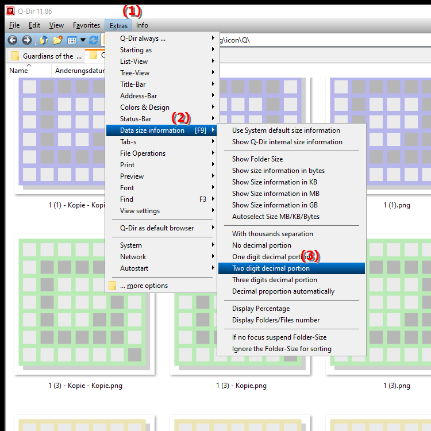Open the File menu
The width and height of the screenshot is (431, 431).
14,25
